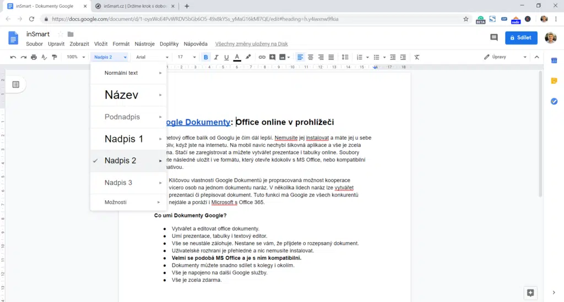Open Keep side panel icon
The width and height of the screenshot is (564, 302).
(x=554, y=81)
